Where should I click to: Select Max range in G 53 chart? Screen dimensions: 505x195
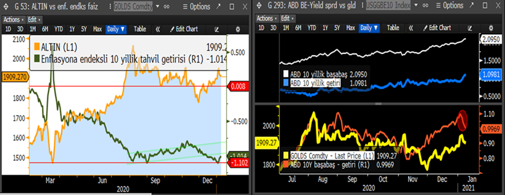(x=97, y=29)
